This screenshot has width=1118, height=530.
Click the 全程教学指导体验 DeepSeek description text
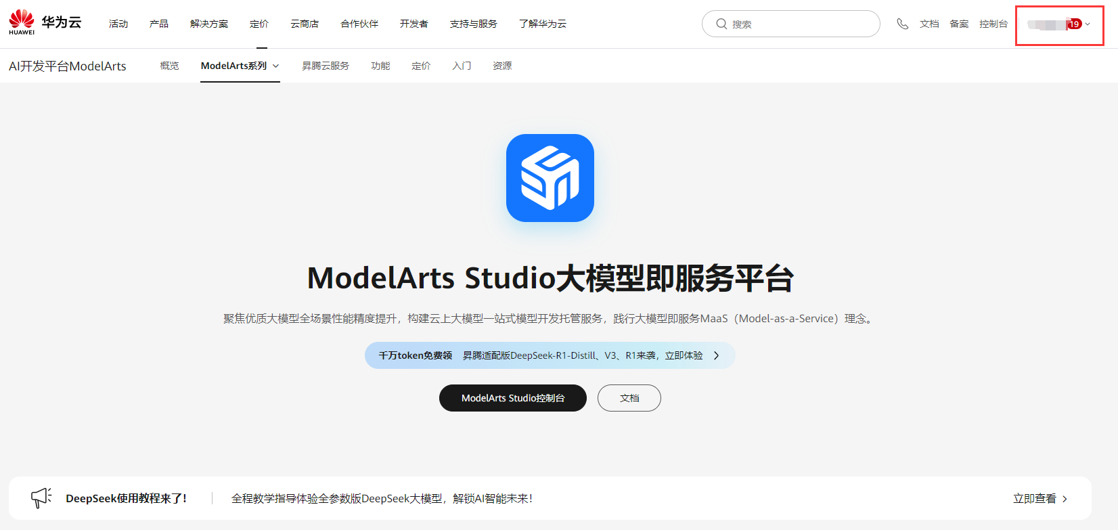[x=382, y=499]
